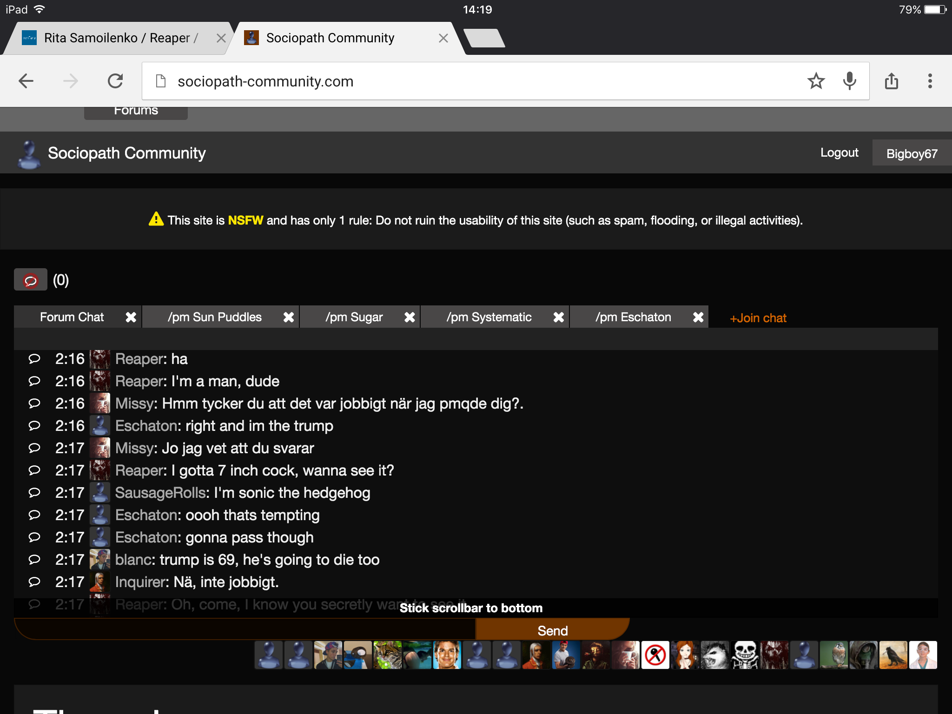The image size is (952, 714).
Task: Bookmark the page with the star icon
Action: [816, 81]
